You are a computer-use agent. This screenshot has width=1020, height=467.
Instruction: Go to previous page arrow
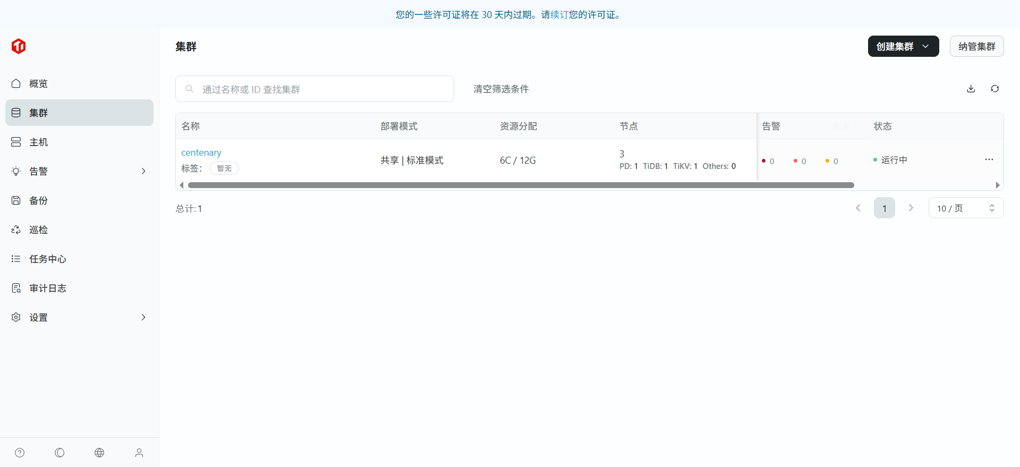858,208
